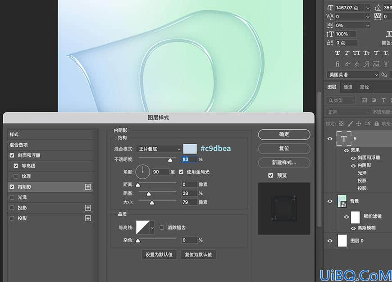Lock all padlock icon
This screenshot has height=282, width=392.
377,123
